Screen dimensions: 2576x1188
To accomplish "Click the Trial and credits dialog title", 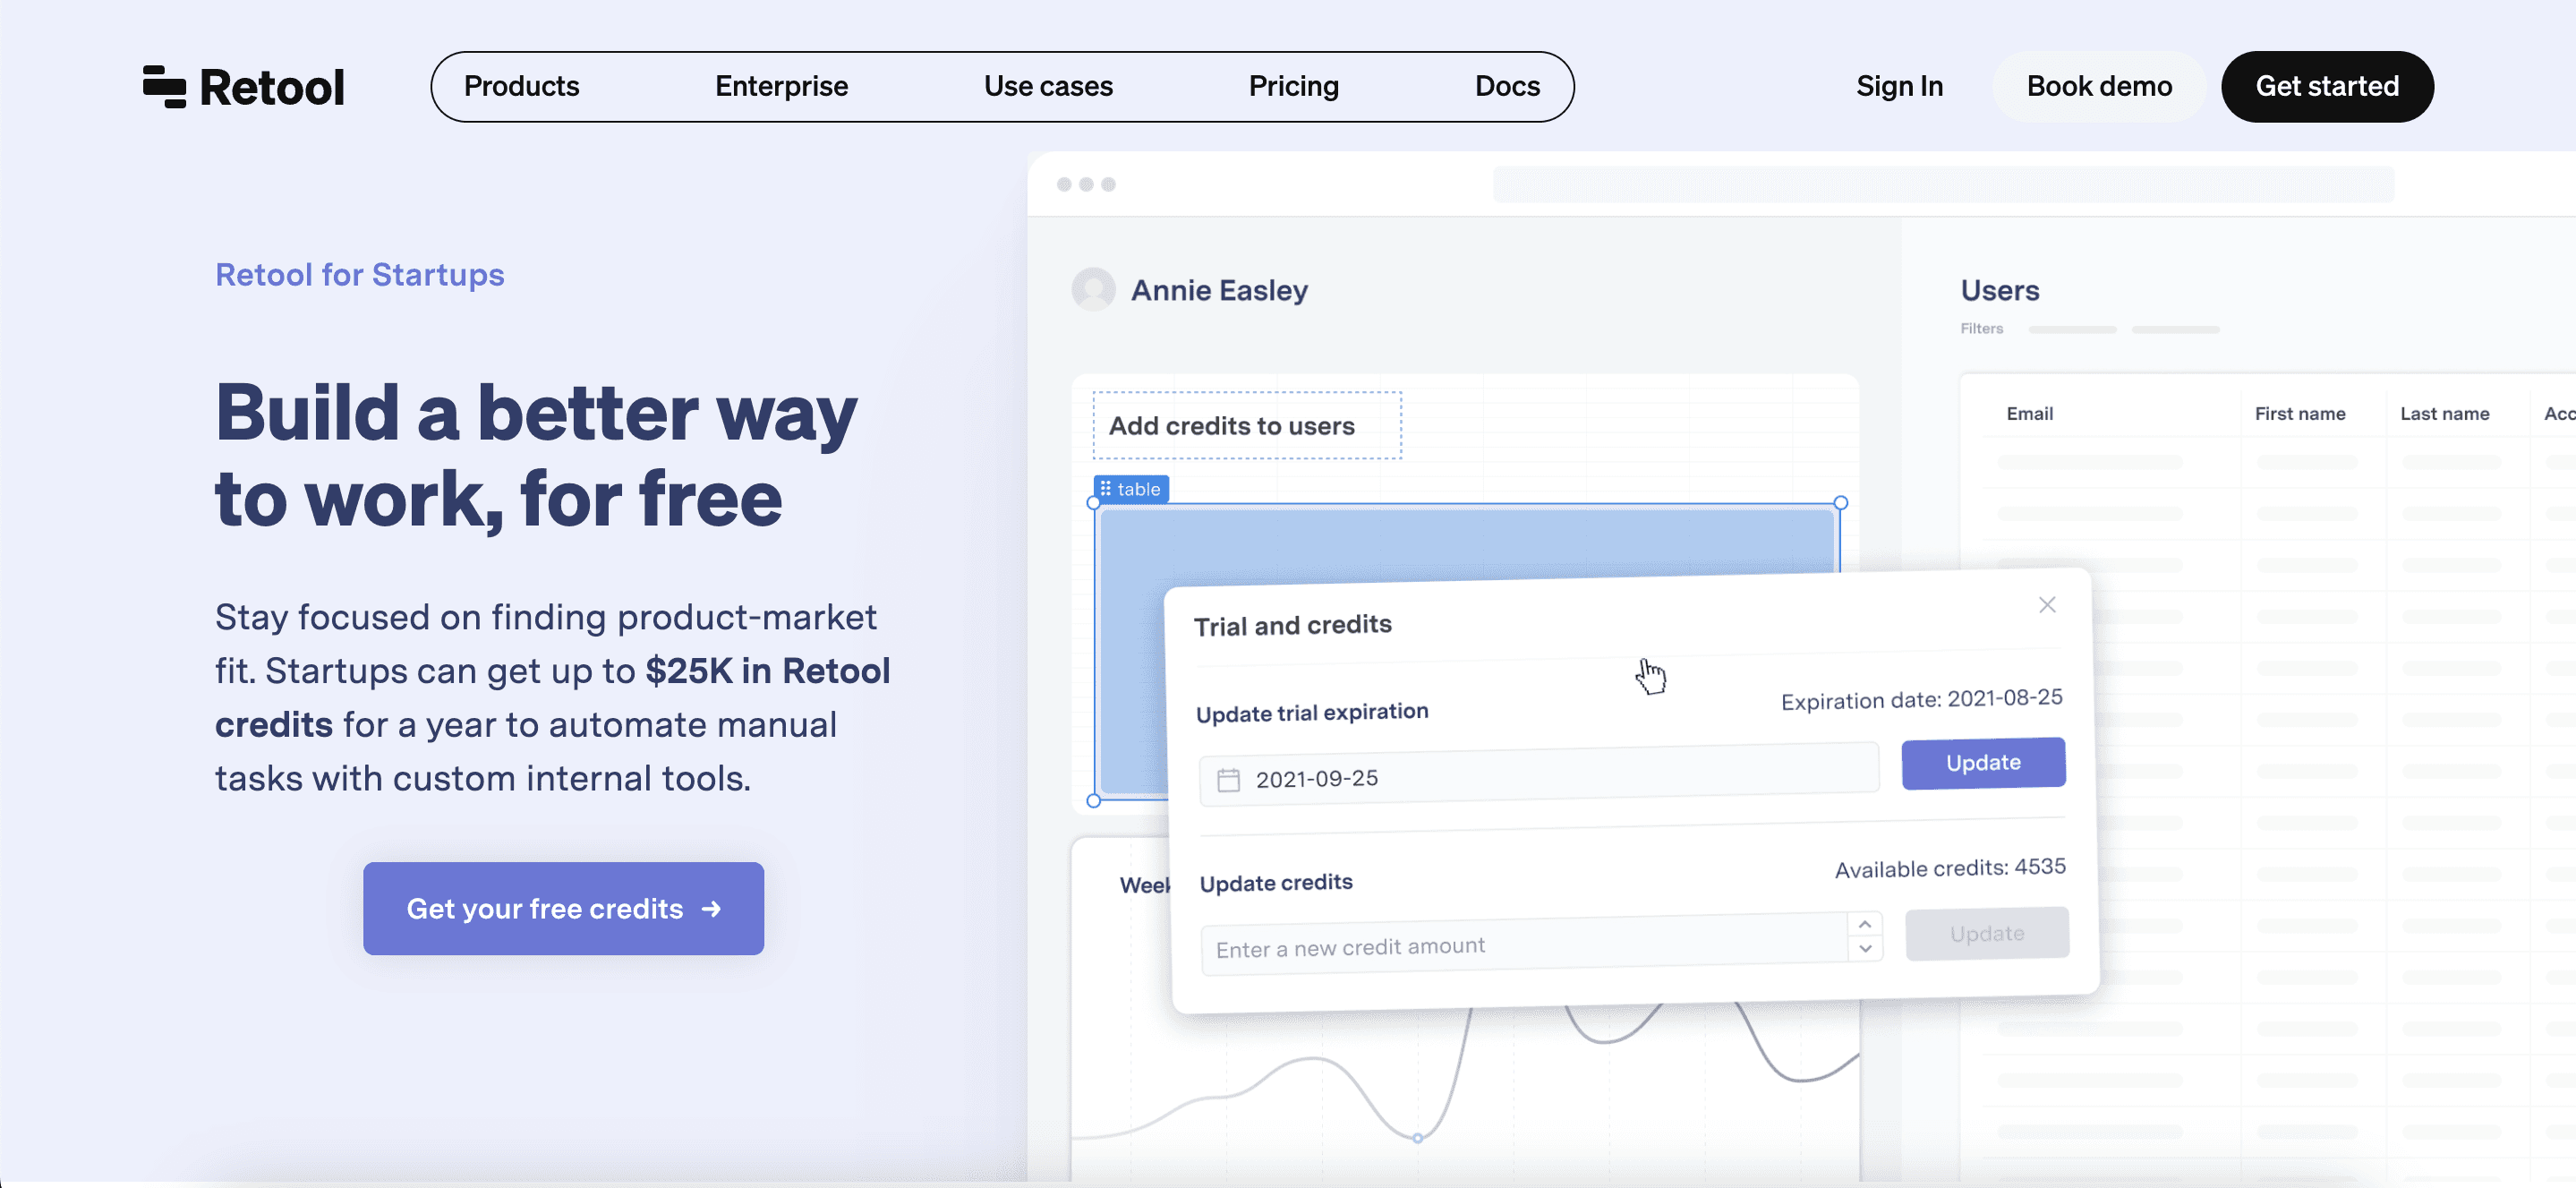I will click(1292, 626).
